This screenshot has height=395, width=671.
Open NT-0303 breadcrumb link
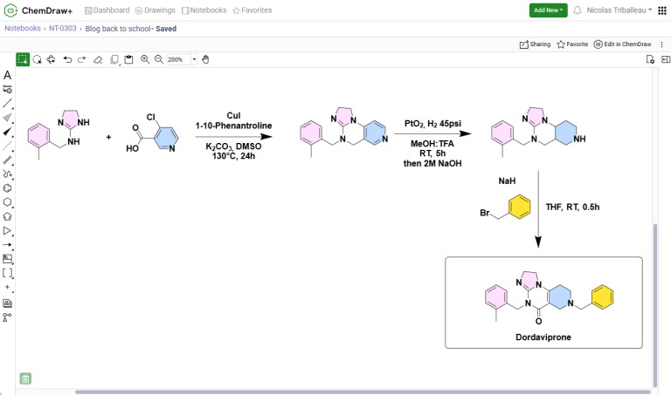pyautogui.click(x=61, y=29)
